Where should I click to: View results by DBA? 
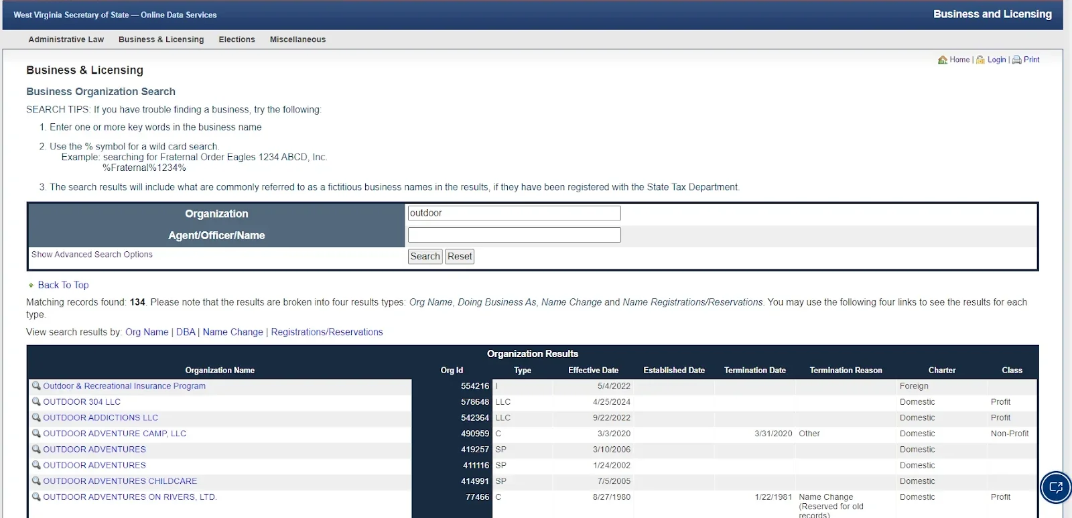pyautogui.click(x=186, y=332)
